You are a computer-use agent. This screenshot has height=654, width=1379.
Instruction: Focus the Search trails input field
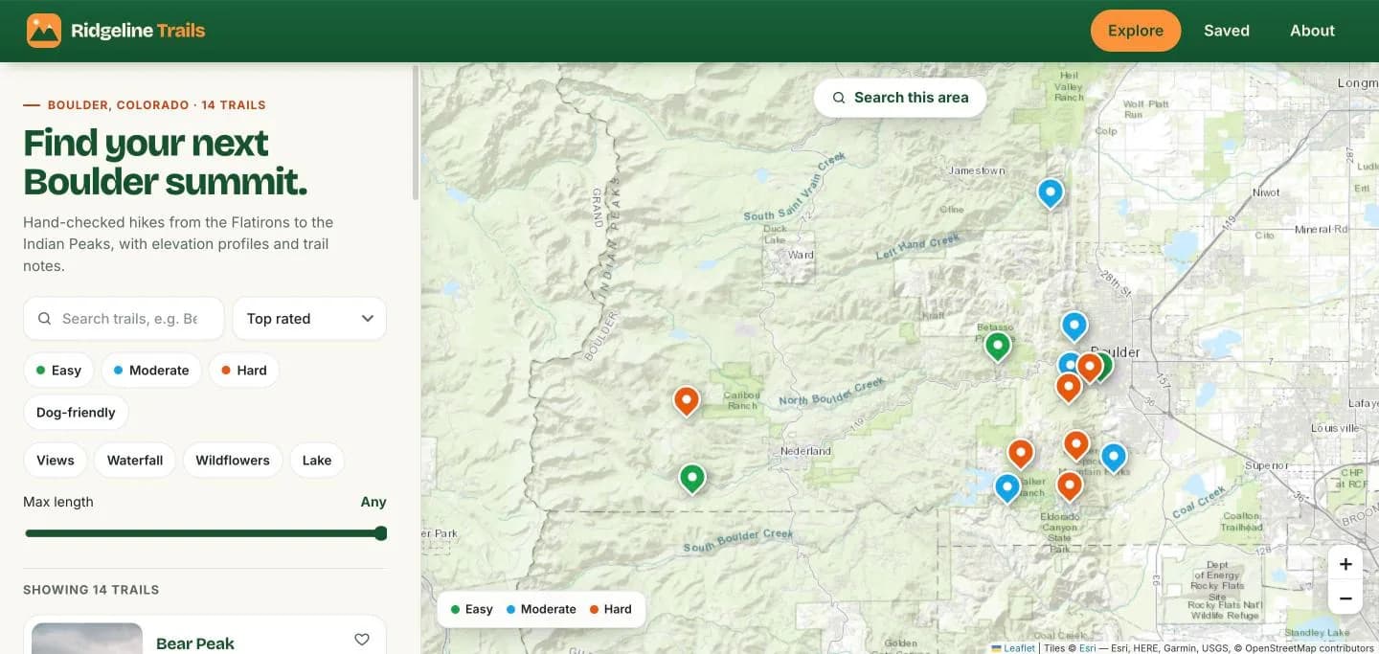124,319
